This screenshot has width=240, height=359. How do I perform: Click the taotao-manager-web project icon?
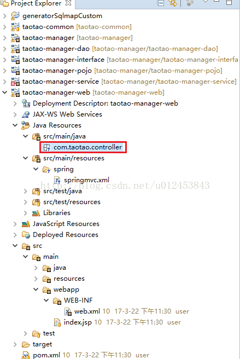pos(15,92)
